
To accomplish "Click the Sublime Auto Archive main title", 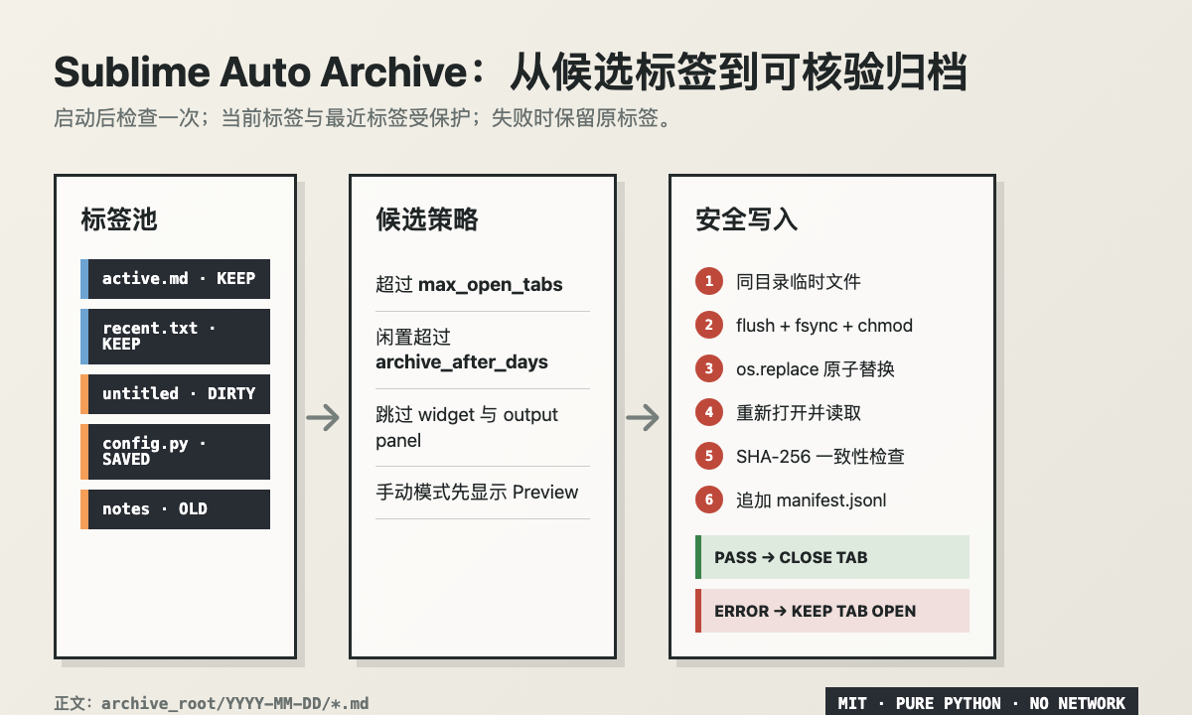I will click(511, 73).
